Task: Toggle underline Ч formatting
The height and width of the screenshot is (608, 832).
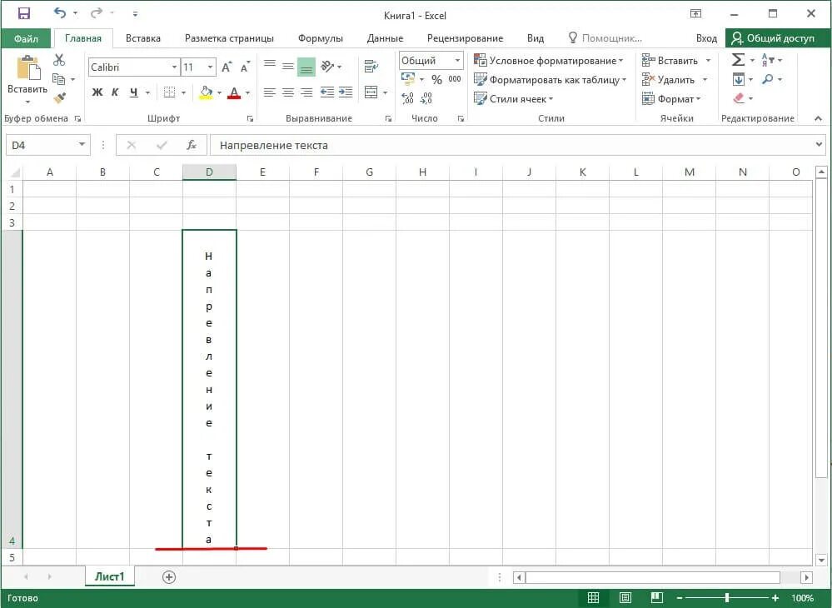Action: click(133, 92)
